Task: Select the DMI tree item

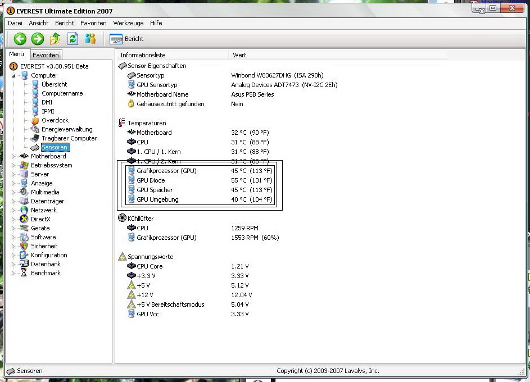Action: coord(47,102)
